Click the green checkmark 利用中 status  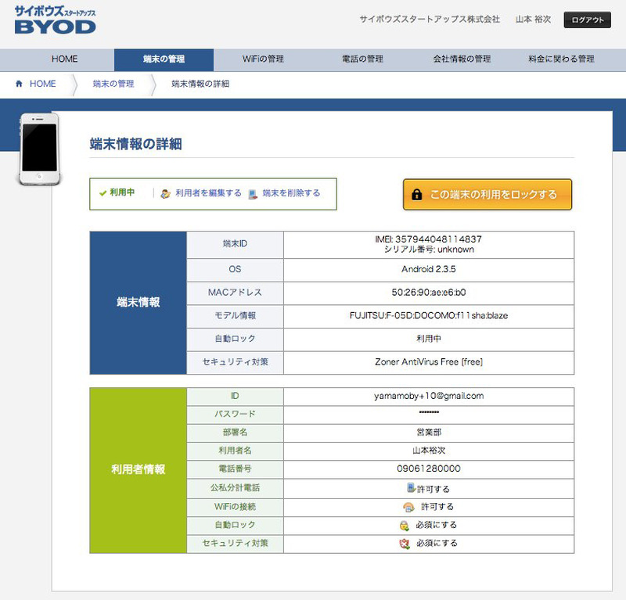117,192
